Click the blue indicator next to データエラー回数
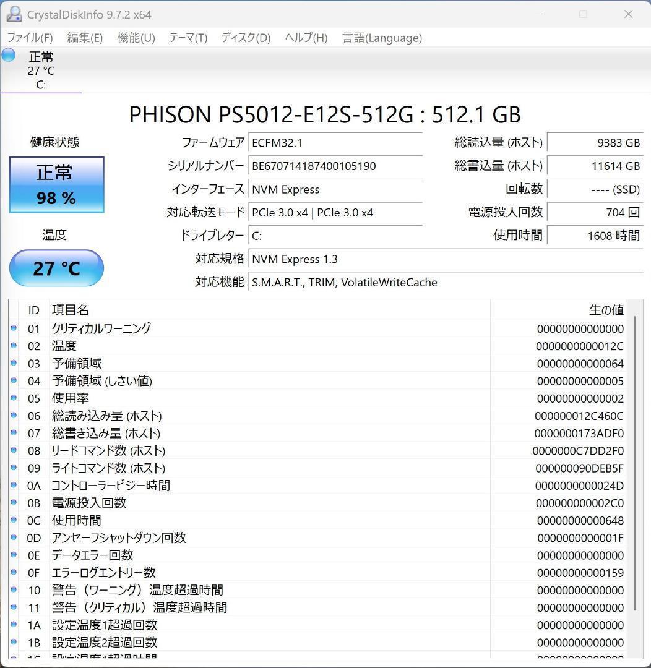651x668 pixels. point(14,555)
